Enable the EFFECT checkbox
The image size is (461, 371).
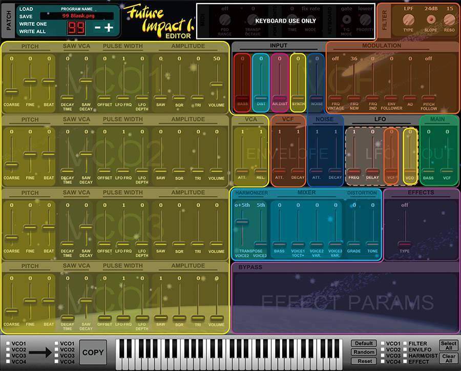tap(405, 362)
